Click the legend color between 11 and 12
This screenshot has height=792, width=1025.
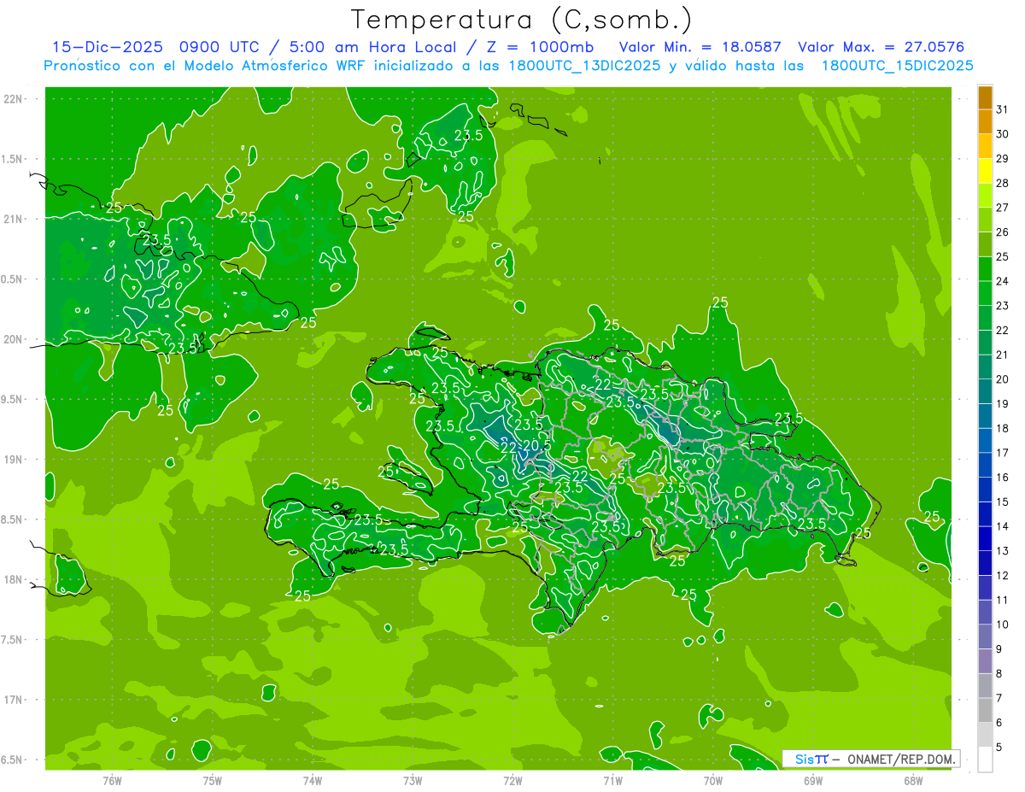click(985, 588)
